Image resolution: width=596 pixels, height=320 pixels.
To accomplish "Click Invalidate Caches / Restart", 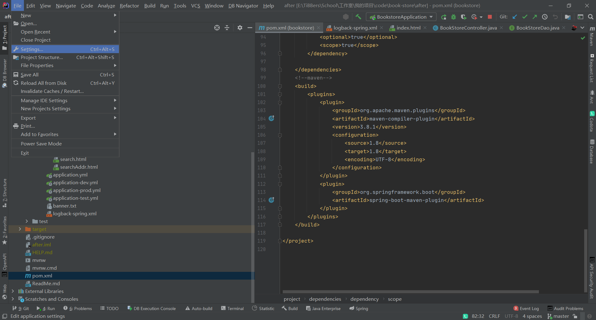I will 52,91.
